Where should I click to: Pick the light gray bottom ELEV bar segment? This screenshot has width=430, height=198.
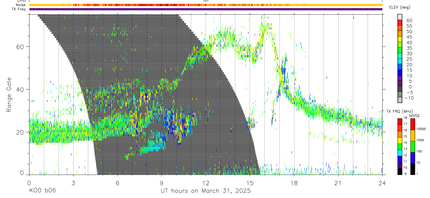click(400, 100)
